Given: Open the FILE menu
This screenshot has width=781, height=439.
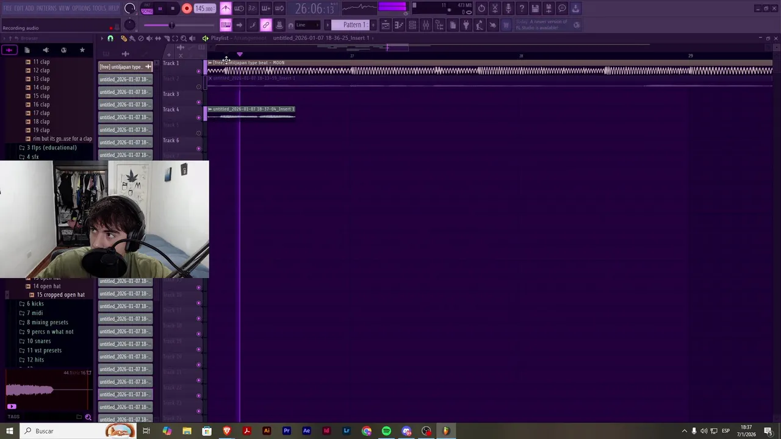Looking at the screenshot, I should click(7, 9).
